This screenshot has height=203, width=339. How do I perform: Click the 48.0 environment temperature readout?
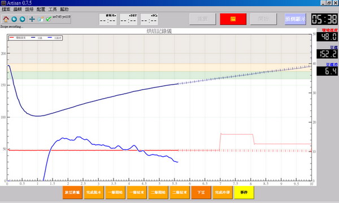tap(327, 37)
